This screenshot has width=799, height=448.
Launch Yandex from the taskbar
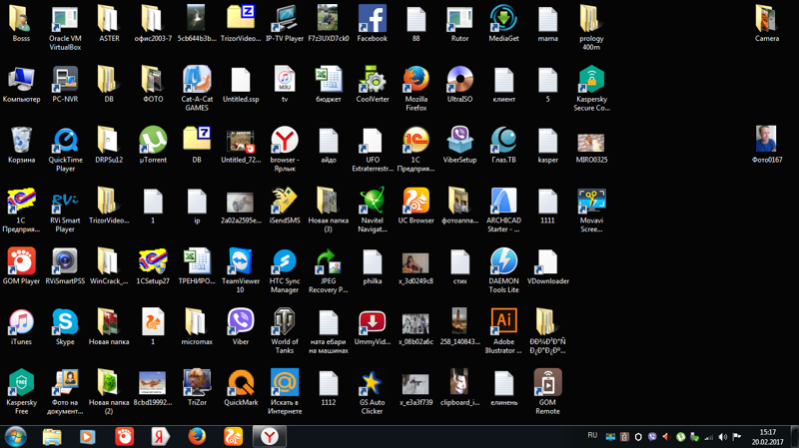(160, 437)
